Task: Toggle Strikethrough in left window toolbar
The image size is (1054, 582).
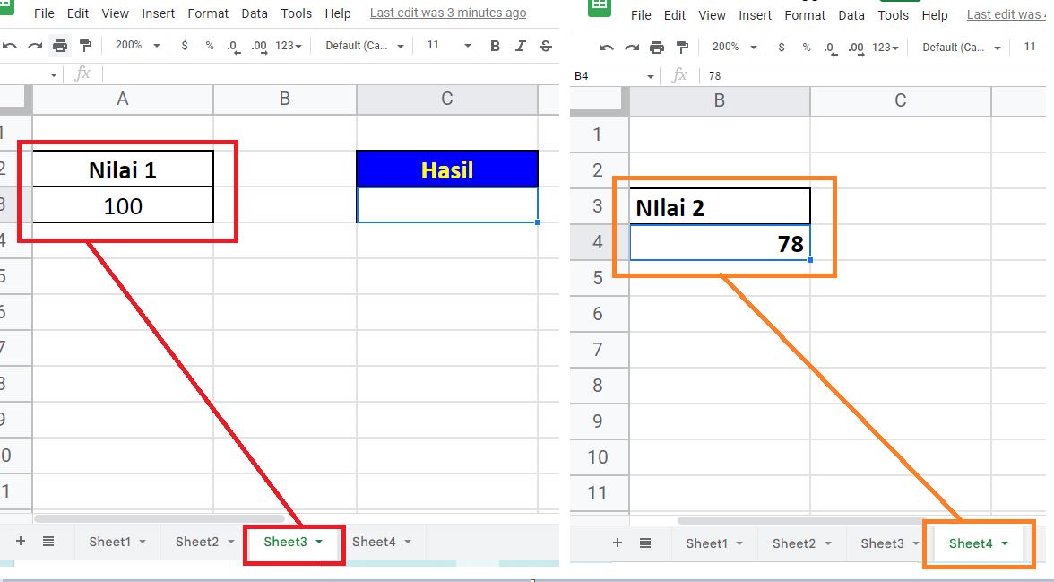Action: pos(546,46)
